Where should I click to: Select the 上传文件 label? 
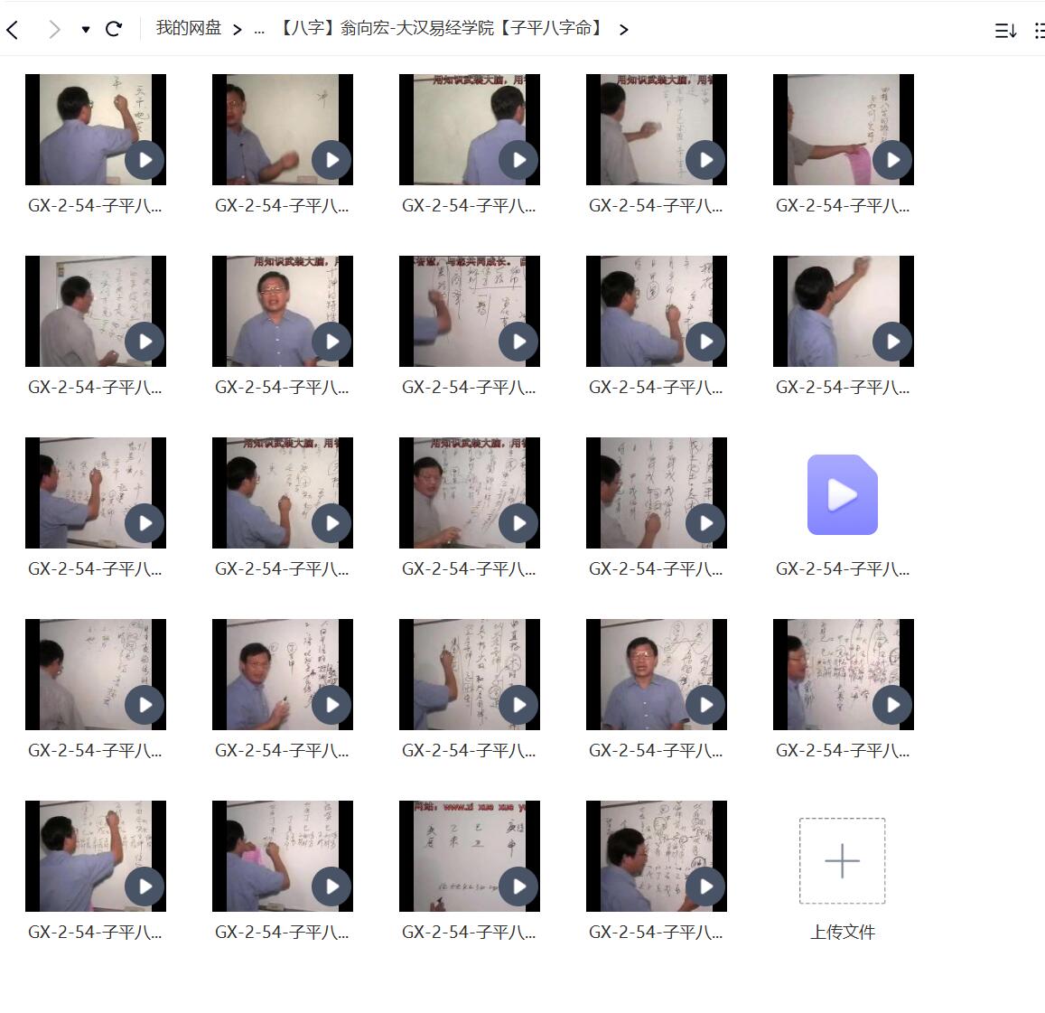tap(842, 932)
